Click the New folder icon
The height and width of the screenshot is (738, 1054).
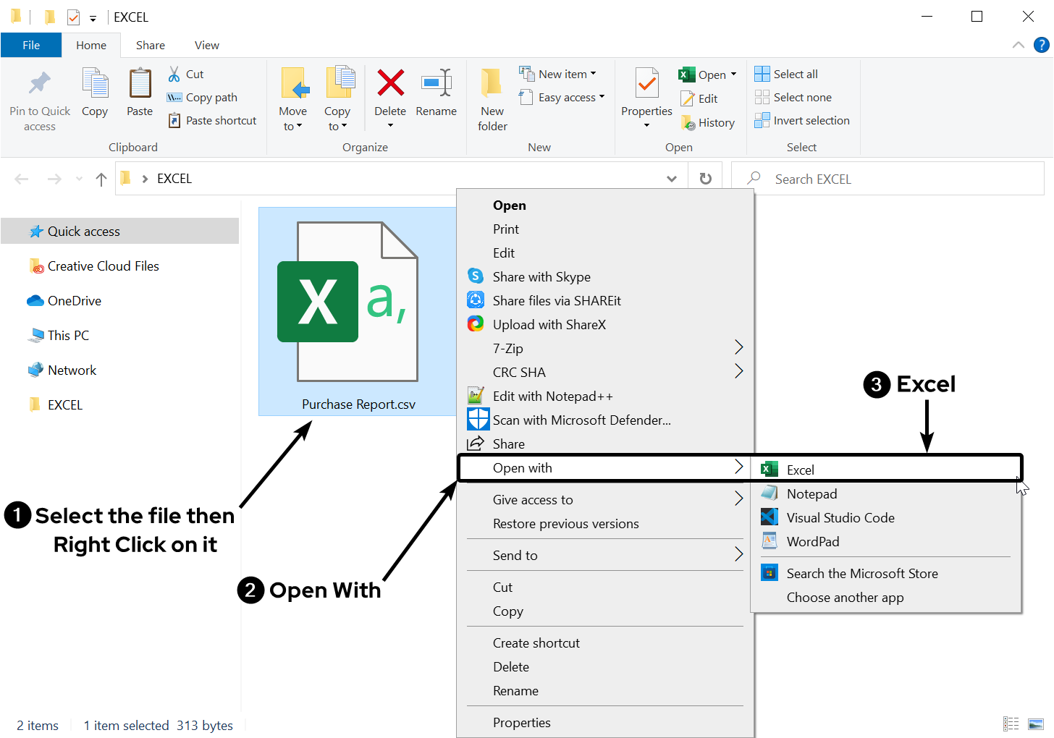tap(492, 84)
